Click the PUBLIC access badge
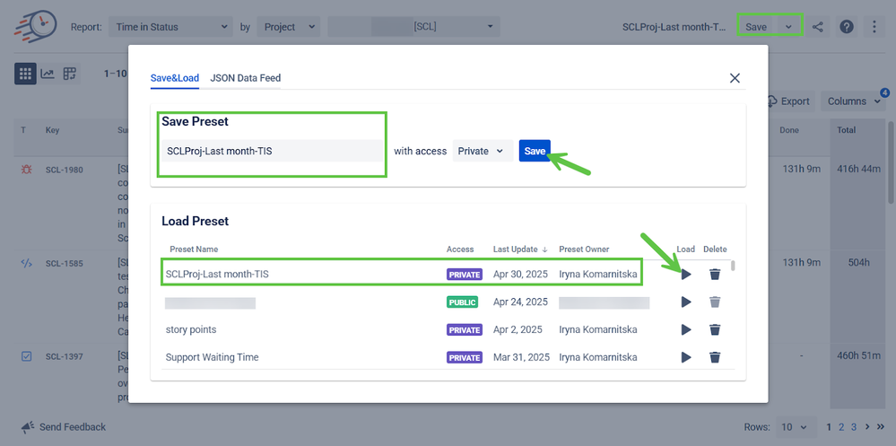 click(x=462, y=302)
